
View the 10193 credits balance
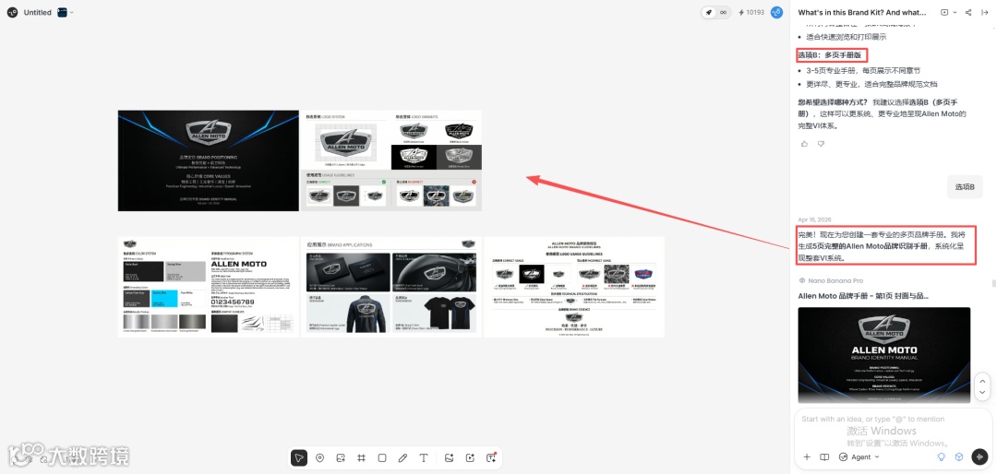coord(751,12)
